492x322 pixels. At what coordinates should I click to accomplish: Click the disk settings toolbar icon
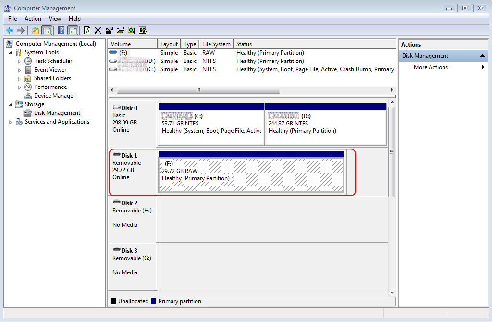[143, 30]
